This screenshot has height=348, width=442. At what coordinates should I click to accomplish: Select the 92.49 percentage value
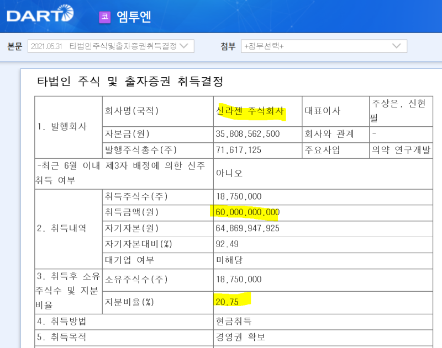227,244
